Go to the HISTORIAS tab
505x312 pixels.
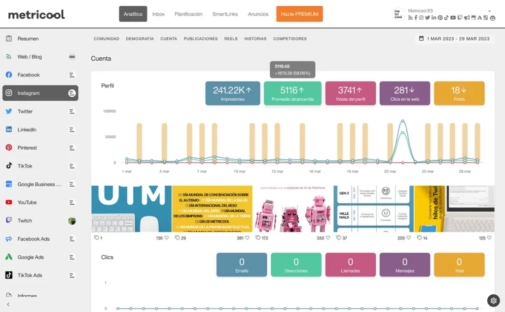pos(255,39)
